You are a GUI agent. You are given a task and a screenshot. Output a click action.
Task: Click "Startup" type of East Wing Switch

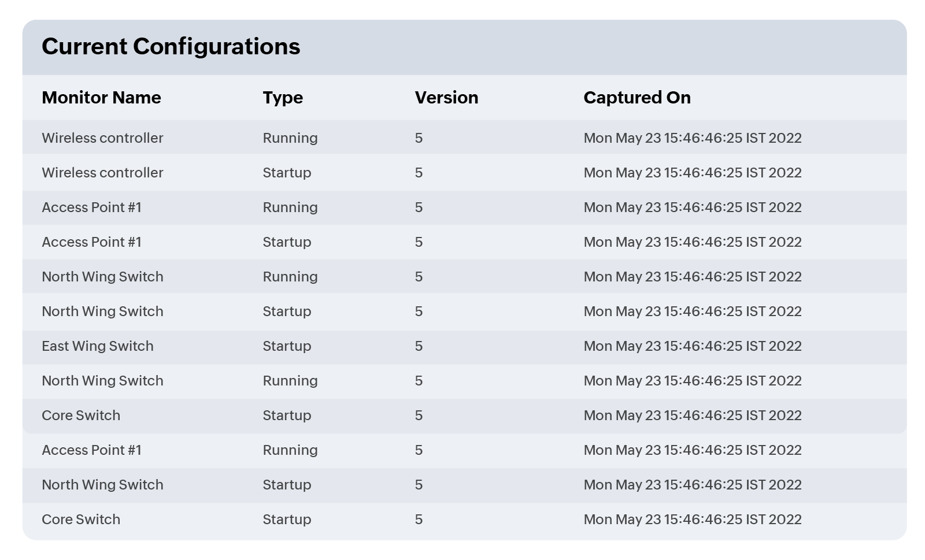pos(287,346)
